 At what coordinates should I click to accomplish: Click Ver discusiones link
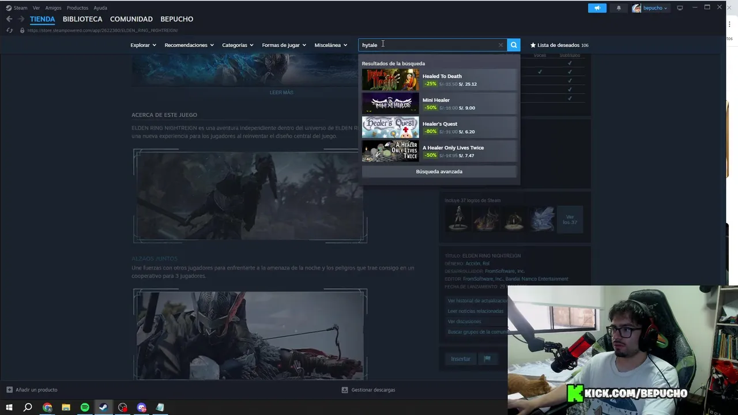pos(464,322)
